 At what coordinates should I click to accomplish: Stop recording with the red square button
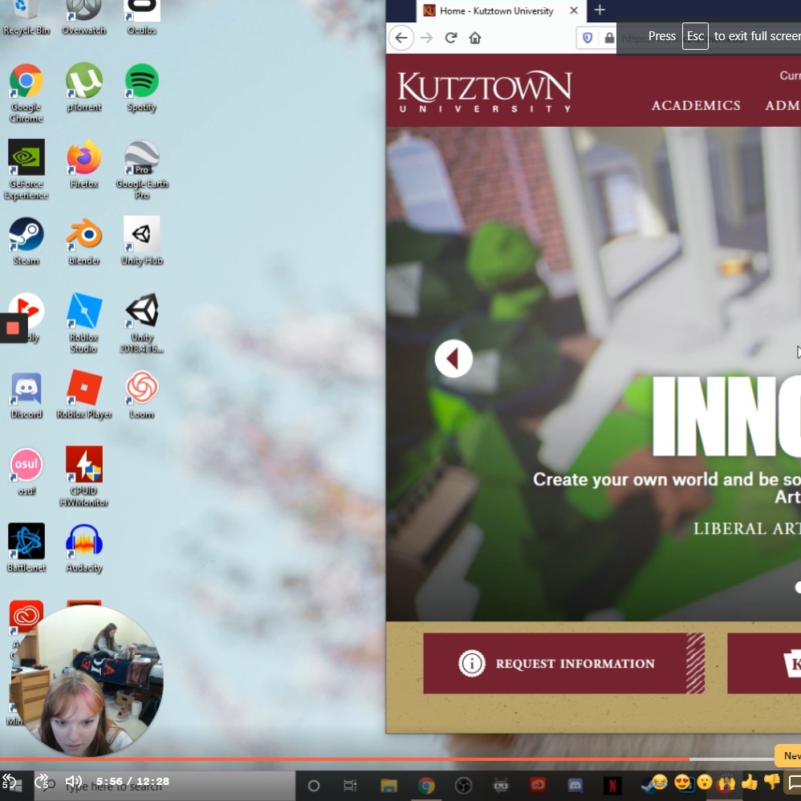13,328
